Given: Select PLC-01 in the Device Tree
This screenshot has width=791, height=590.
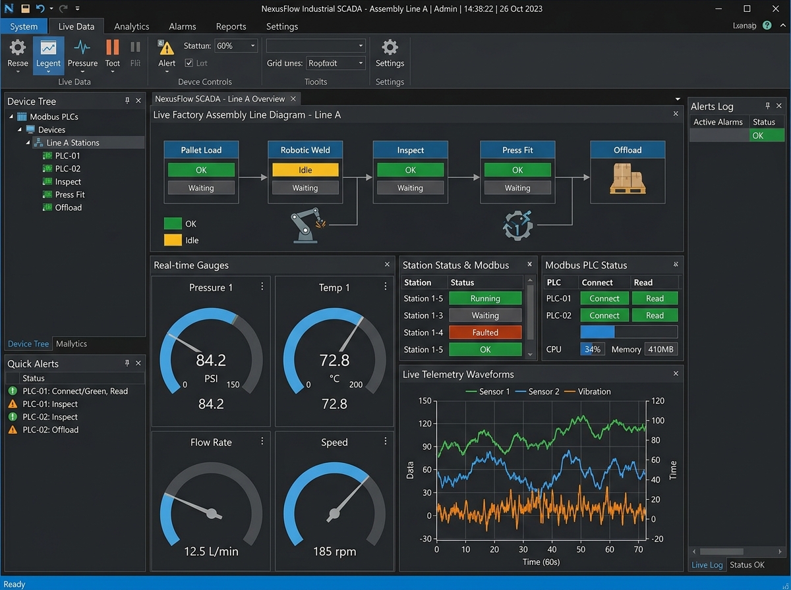Looking at the screenshot, I should (x=68, y=155).
